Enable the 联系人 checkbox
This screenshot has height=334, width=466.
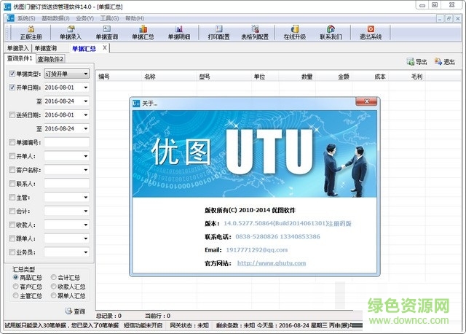pyautogui.click(x=12, y=183)
